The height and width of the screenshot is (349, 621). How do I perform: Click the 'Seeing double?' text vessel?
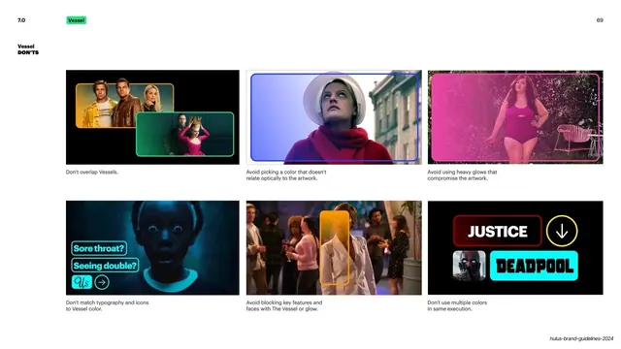[106, 266]
